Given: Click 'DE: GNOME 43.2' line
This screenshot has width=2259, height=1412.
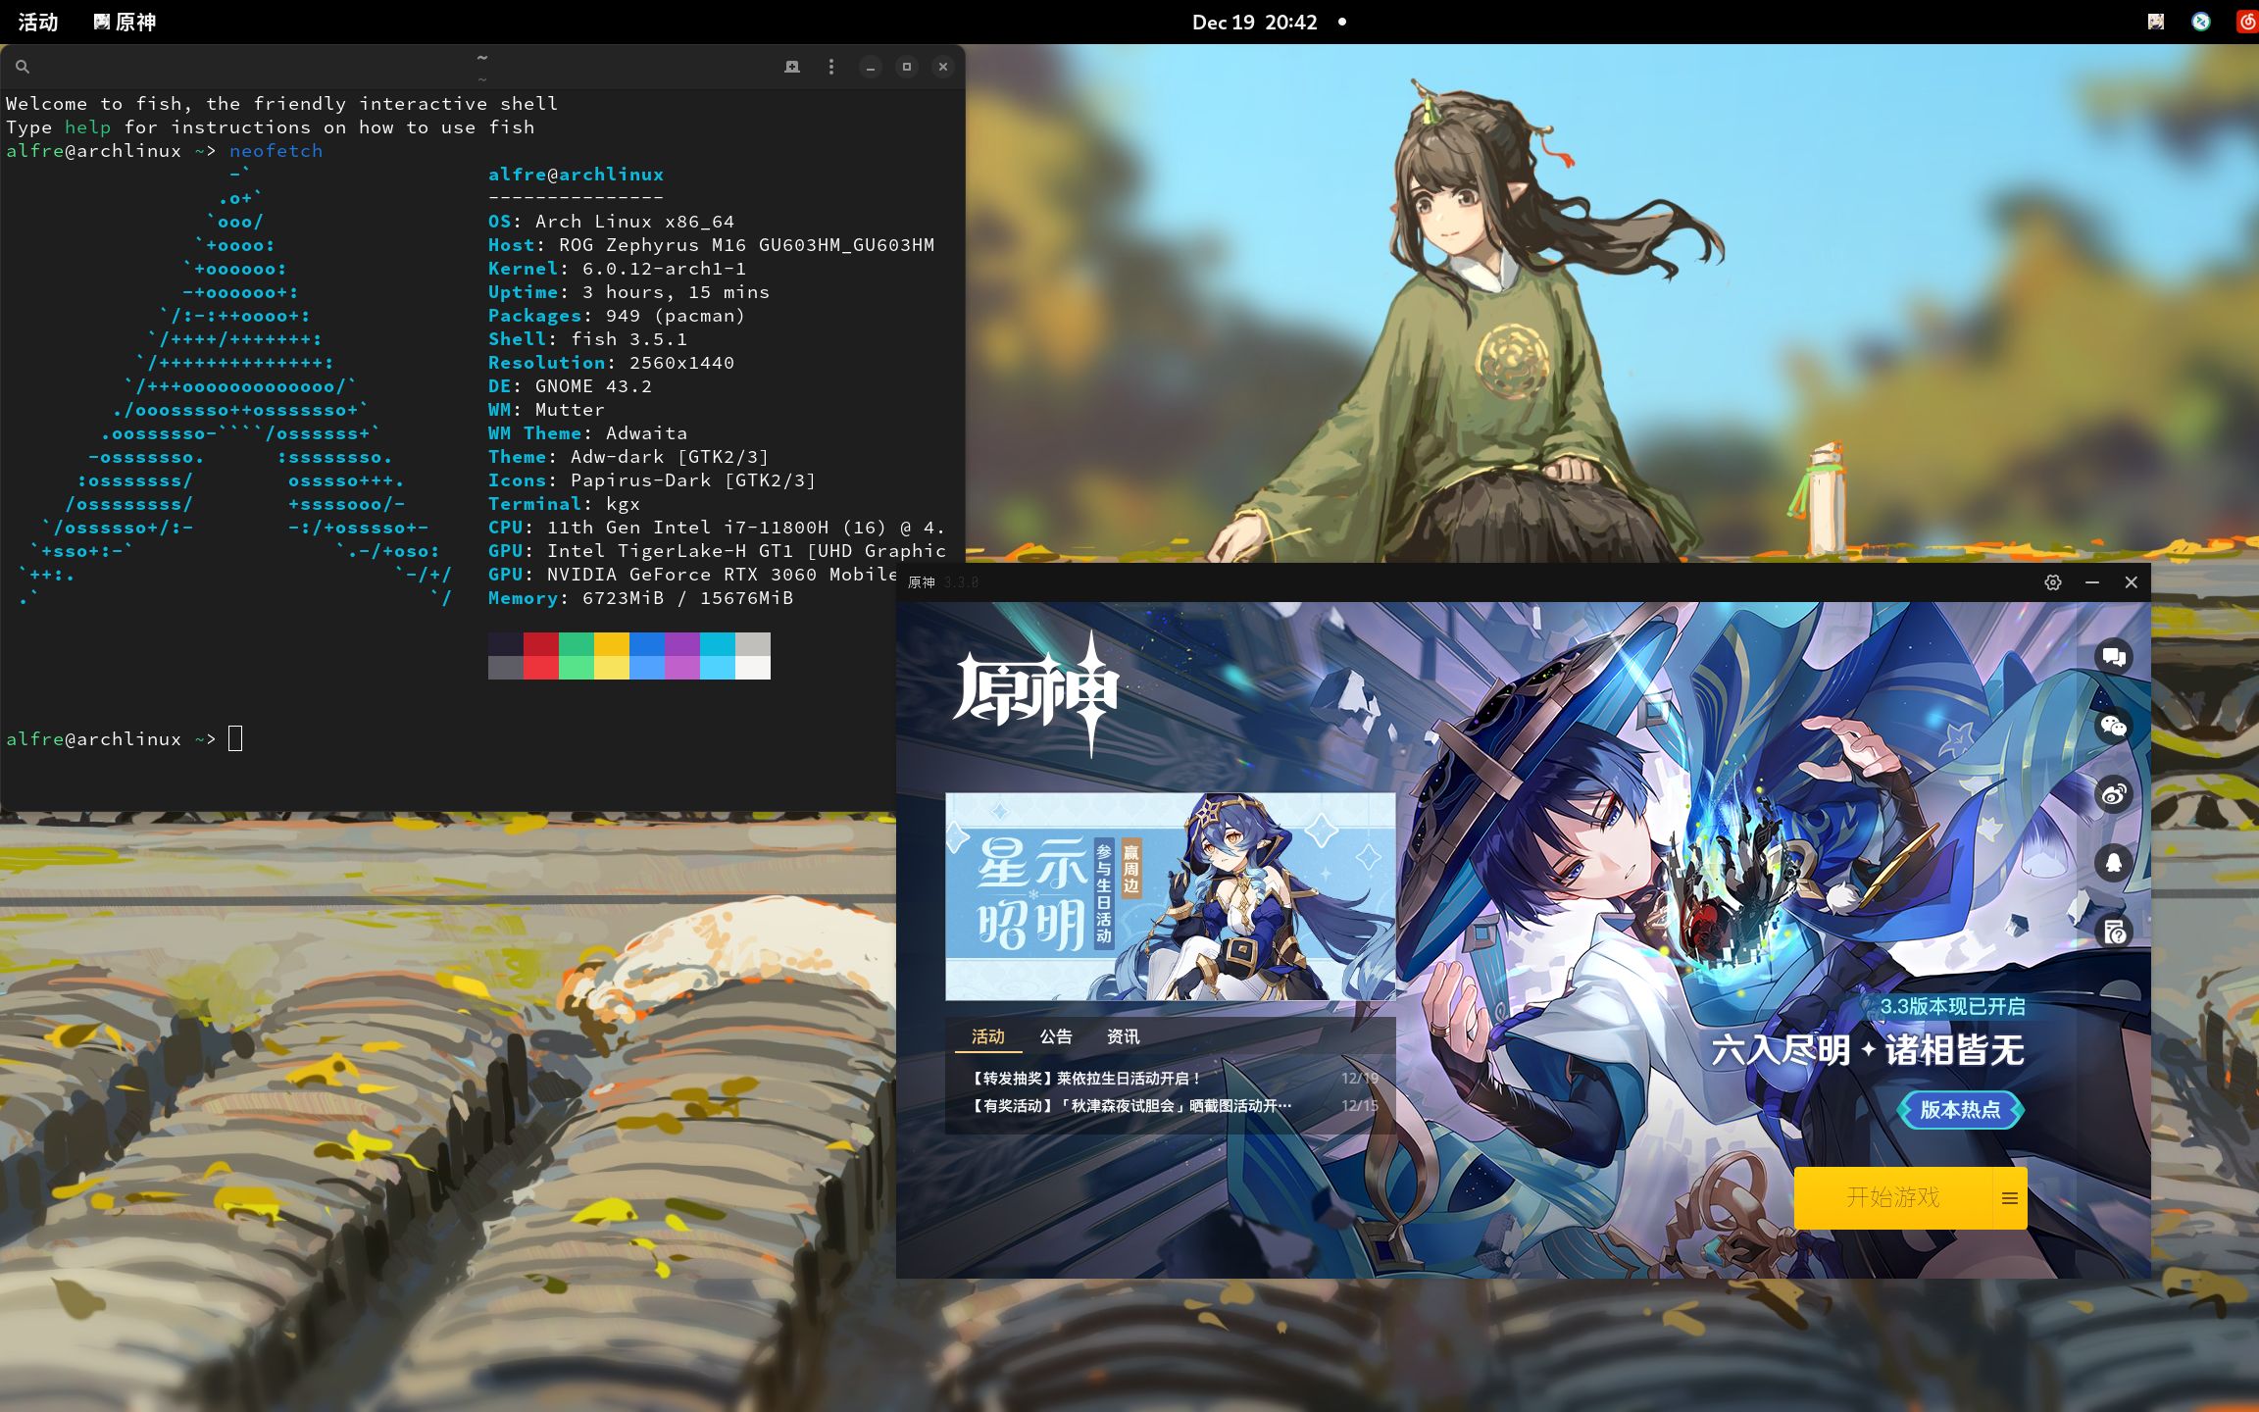Looking at the screenshot, I should click(570, 385).
